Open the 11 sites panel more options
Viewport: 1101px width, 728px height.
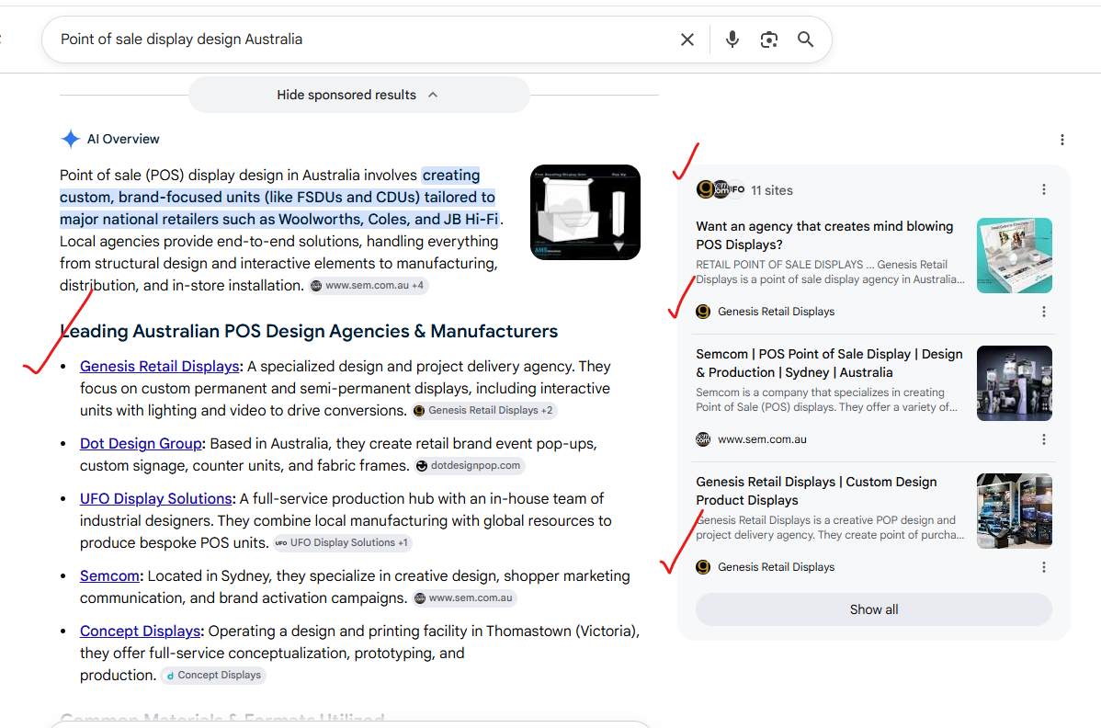tap(1043, 189)
